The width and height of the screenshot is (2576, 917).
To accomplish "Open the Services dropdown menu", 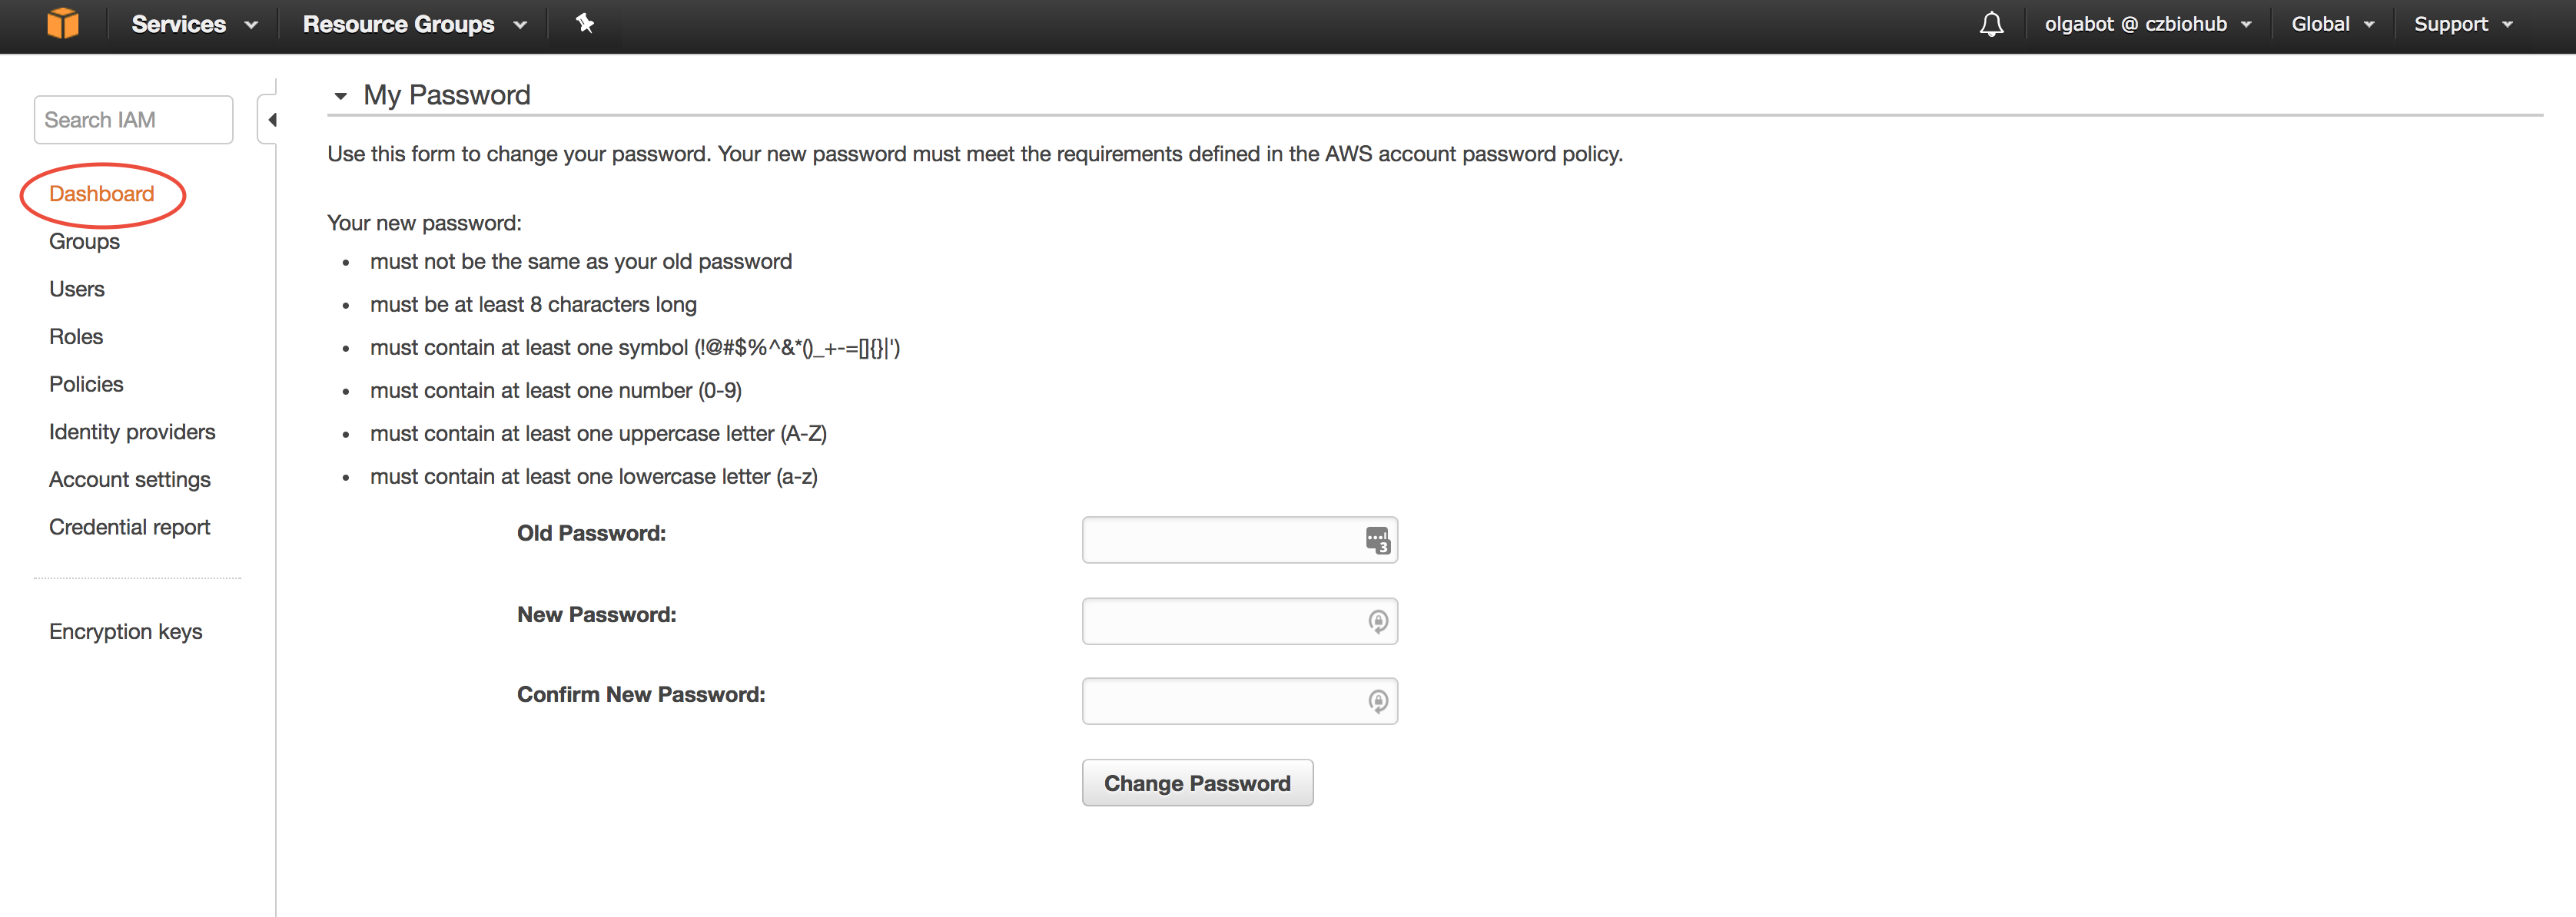I will (194, 24).
